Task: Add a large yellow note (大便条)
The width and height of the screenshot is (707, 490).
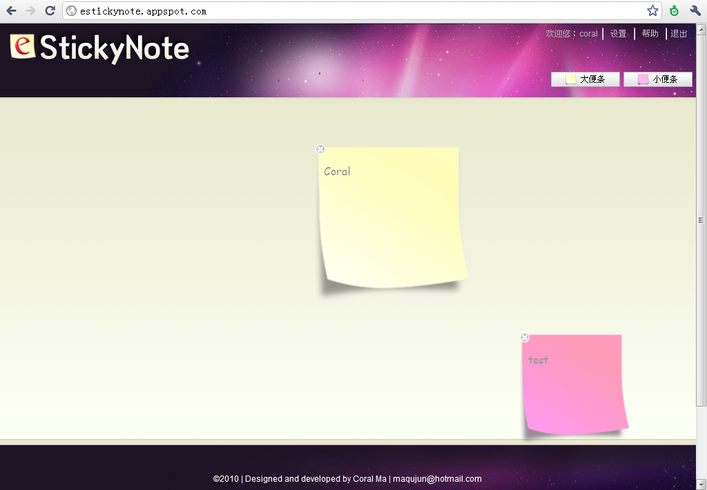Action: [x=585, y=79]
